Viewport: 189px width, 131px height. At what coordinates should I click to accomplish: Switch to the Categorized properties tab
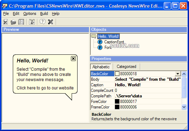(x=126, y=67)
